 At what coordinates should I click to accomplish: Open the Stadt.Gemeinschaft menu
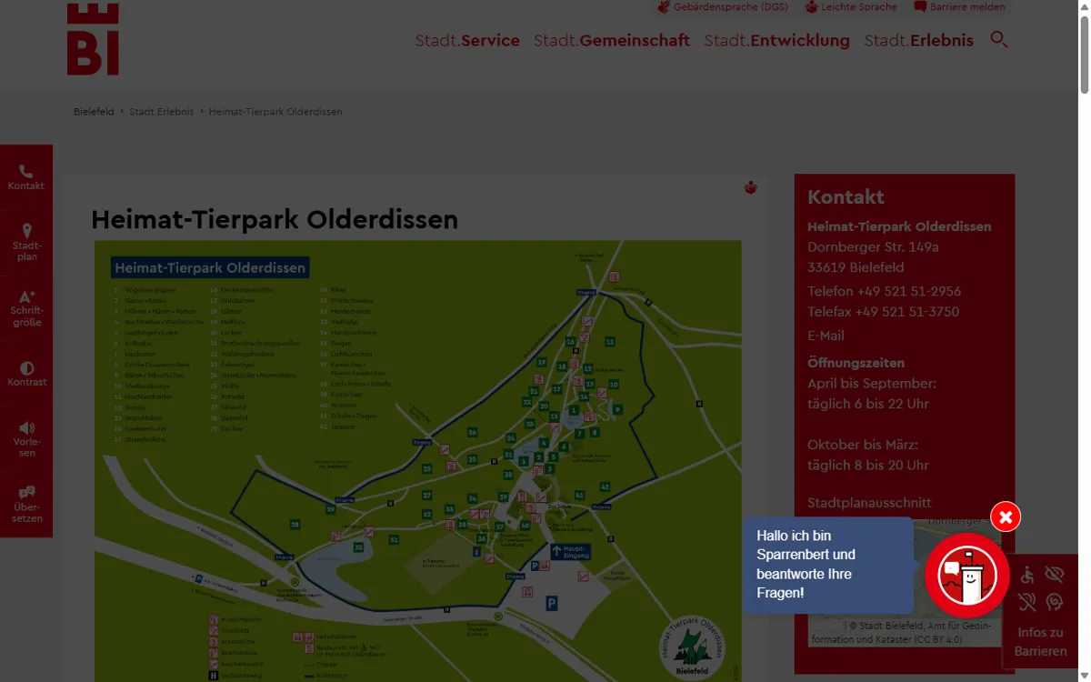click(612, 40)
